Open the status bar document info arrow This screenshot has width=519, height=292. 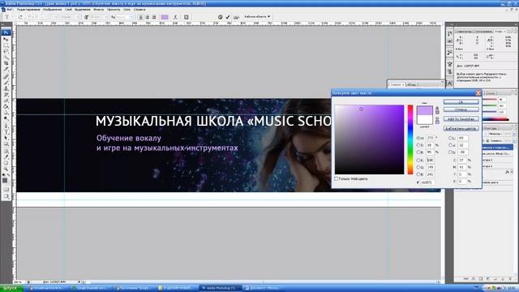click(79, 282)
